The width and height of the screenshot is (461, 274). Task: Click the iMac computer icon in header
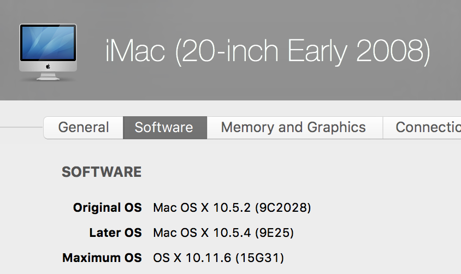coord(48,52)
